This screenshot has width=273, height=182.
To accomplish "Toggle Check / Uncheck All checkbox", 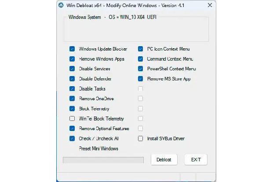I will coord(72,138).
